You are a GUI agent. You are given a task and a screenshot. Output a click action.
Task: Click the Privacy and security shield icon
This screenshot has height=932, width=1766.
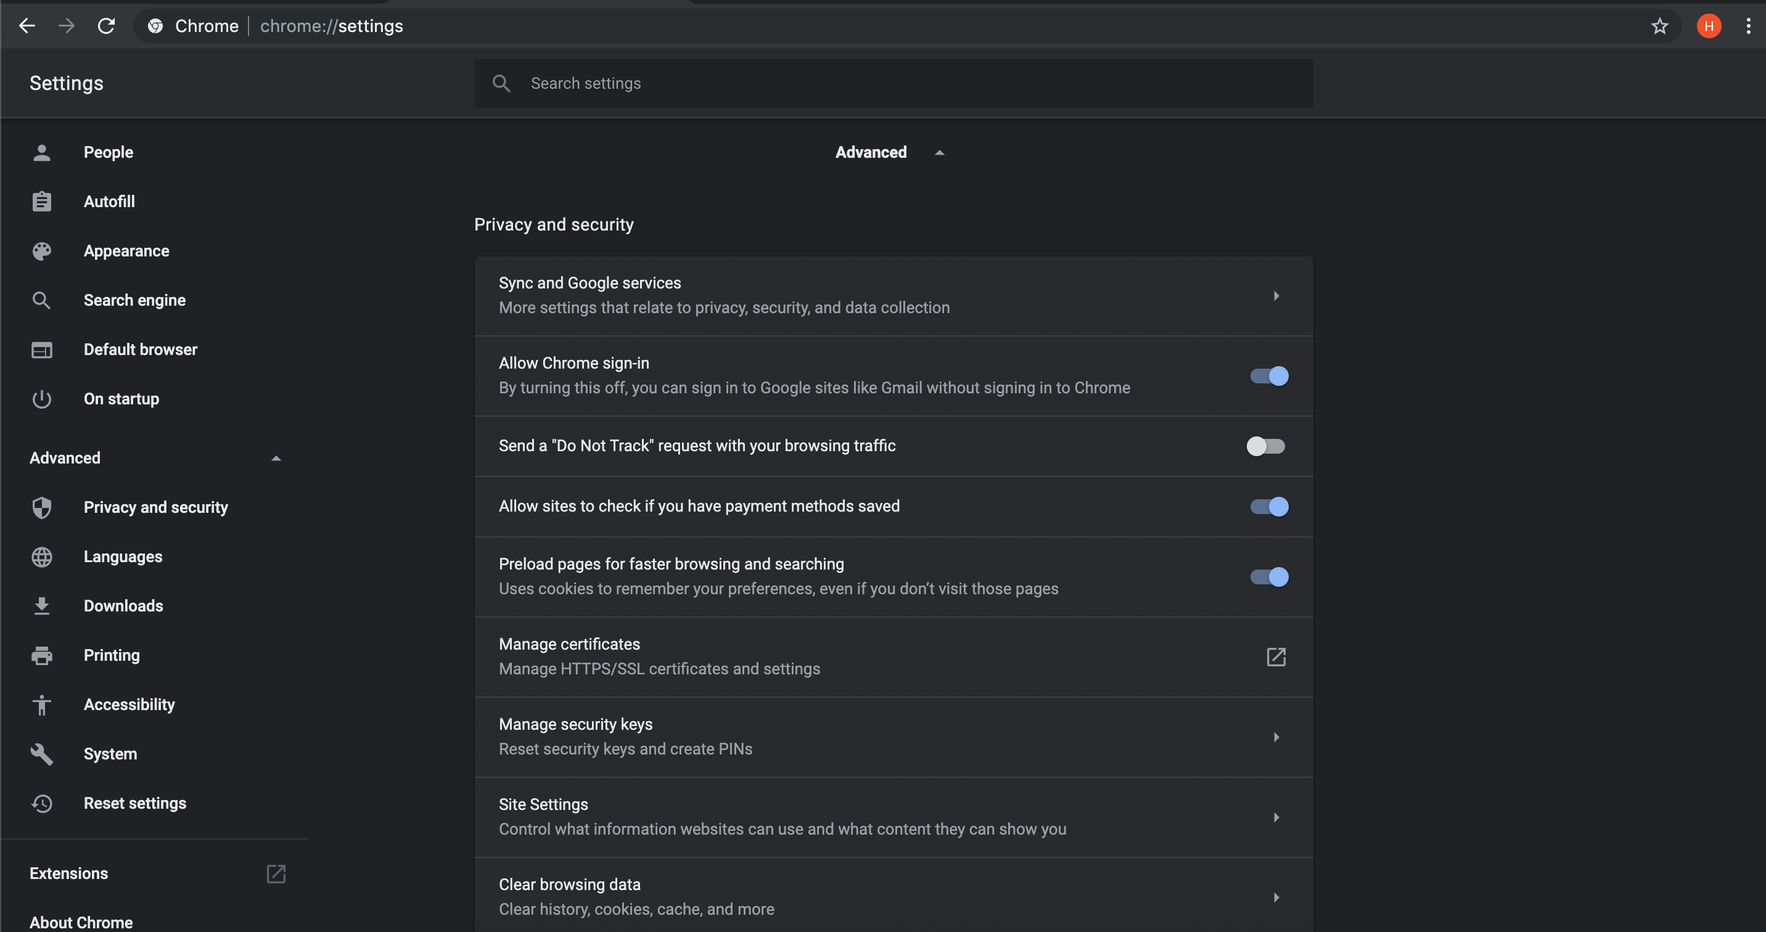click(x=42, y=507)
